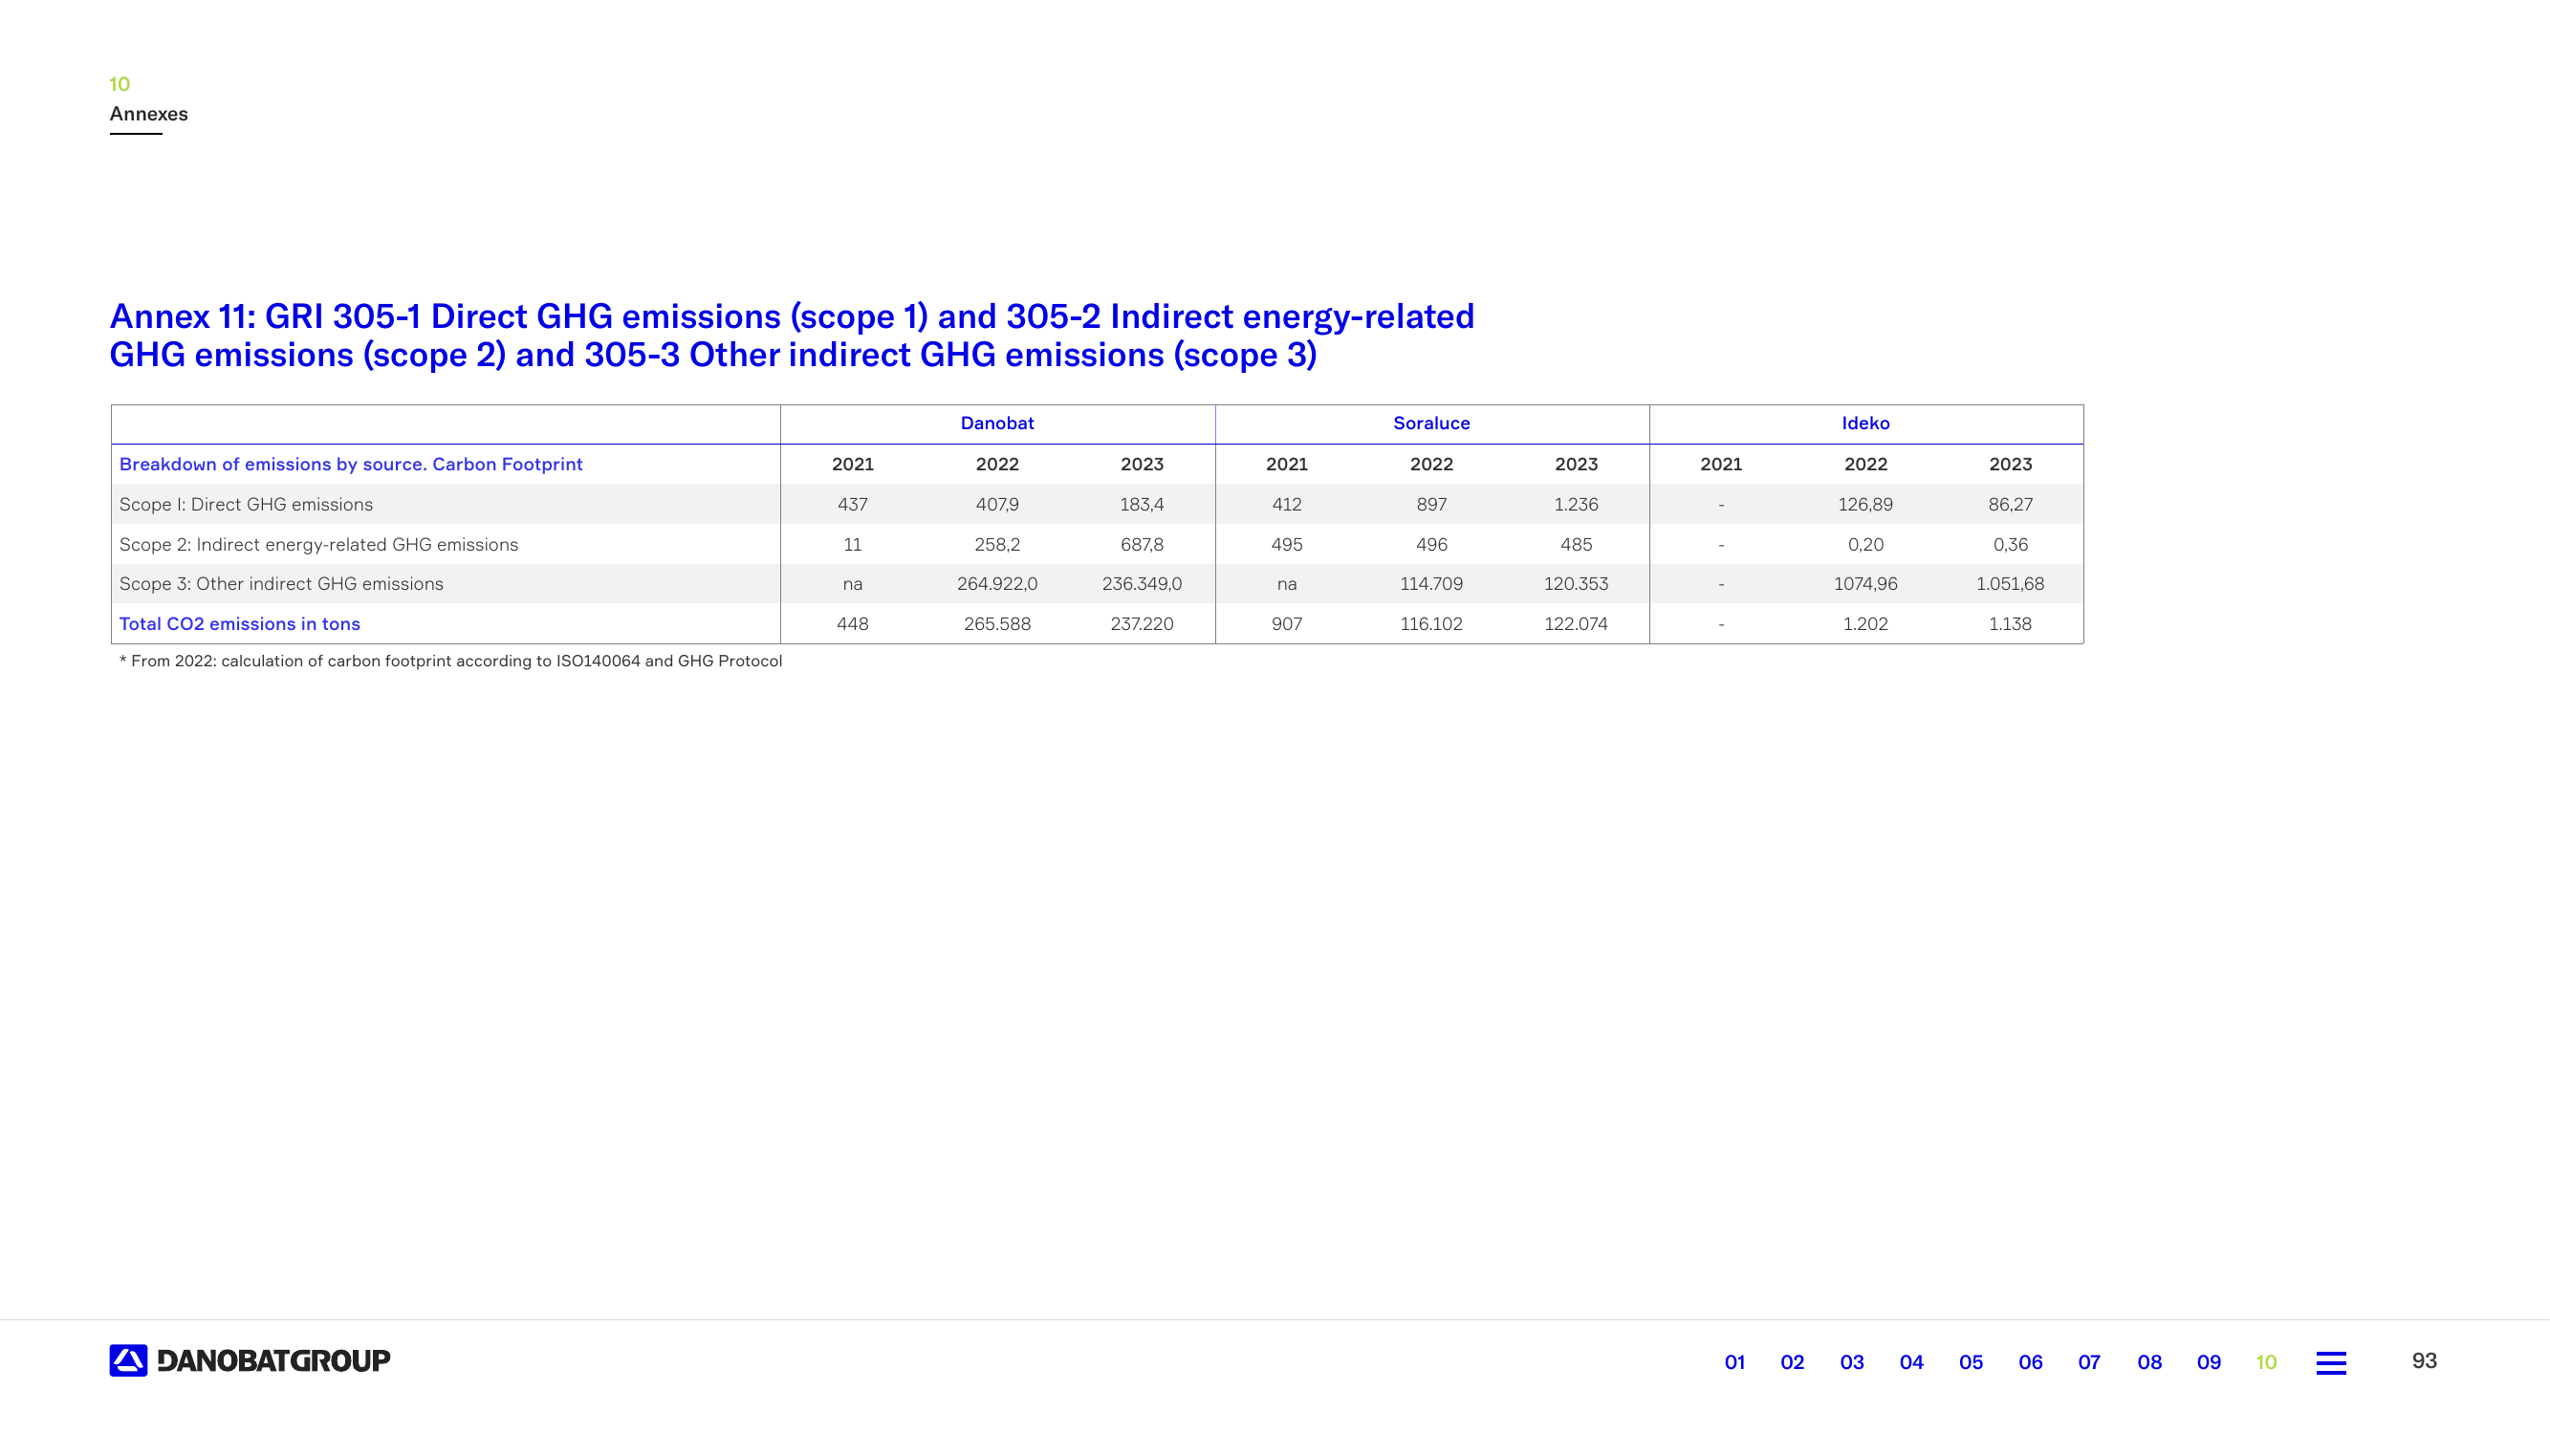Select Danobat total 265.588 cell
Viewport: 2550px width, 1434px height.
click(x=997, y=624)
